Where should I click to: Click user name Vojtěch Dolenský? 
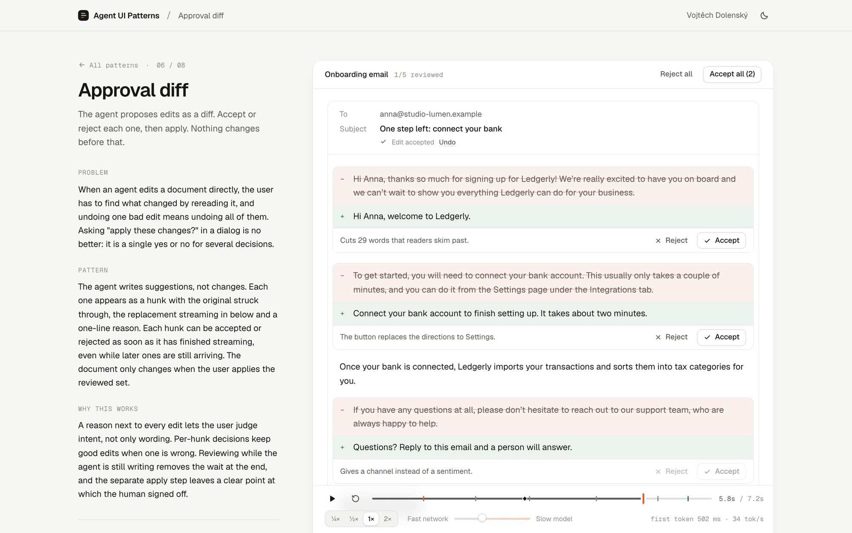tap(717, 15)
